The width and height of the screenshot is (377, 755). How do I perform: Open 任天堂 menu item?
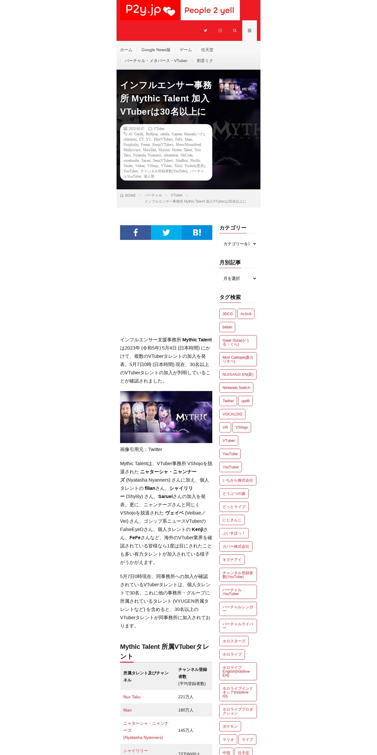[x=207, y=50]
